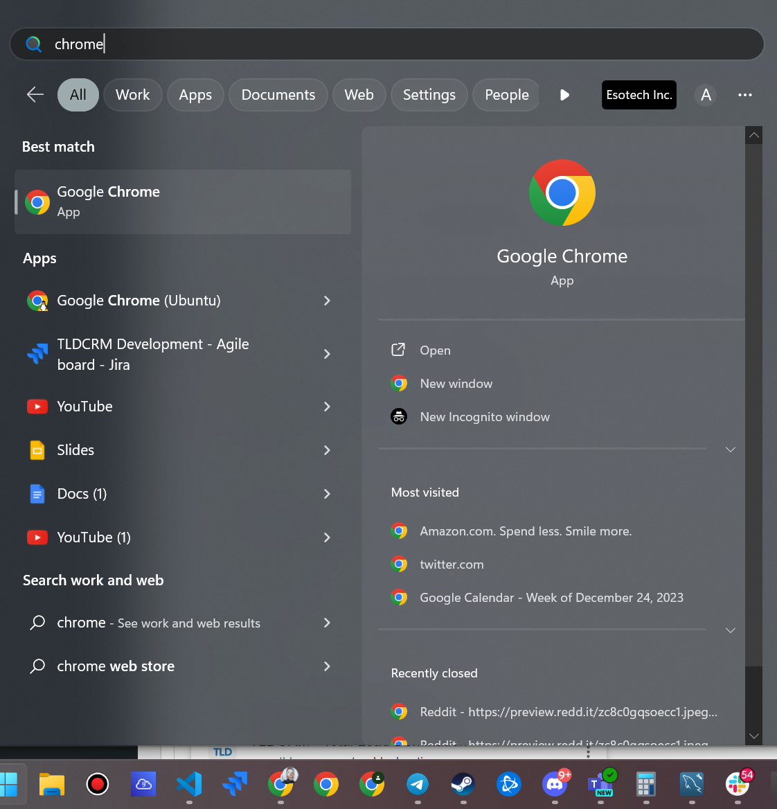This screenshot has height=809, width=777.
Task: Open the account avatar labeled A
Action: pos(705,95)
